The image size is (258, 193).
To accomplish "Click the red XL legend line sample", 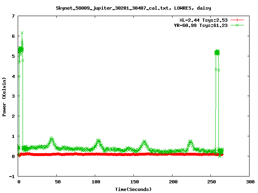I will pos(237,20).
